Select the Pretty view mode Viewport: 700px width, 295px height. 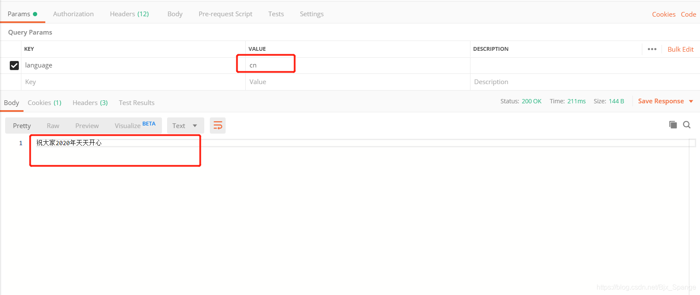tap(22, 126)
